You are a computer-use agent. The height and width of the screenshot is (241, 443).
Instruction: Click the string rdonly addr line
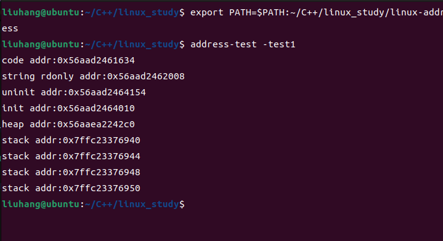point(93,76)
